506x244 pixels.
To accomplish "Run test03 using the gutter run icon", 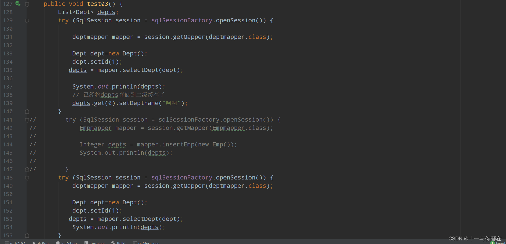I will click(x=18, y=4).
